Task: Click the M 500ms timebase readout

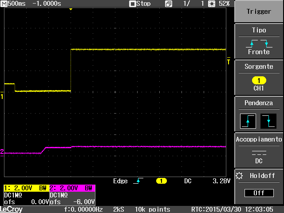Action: (x=13, y=4)
